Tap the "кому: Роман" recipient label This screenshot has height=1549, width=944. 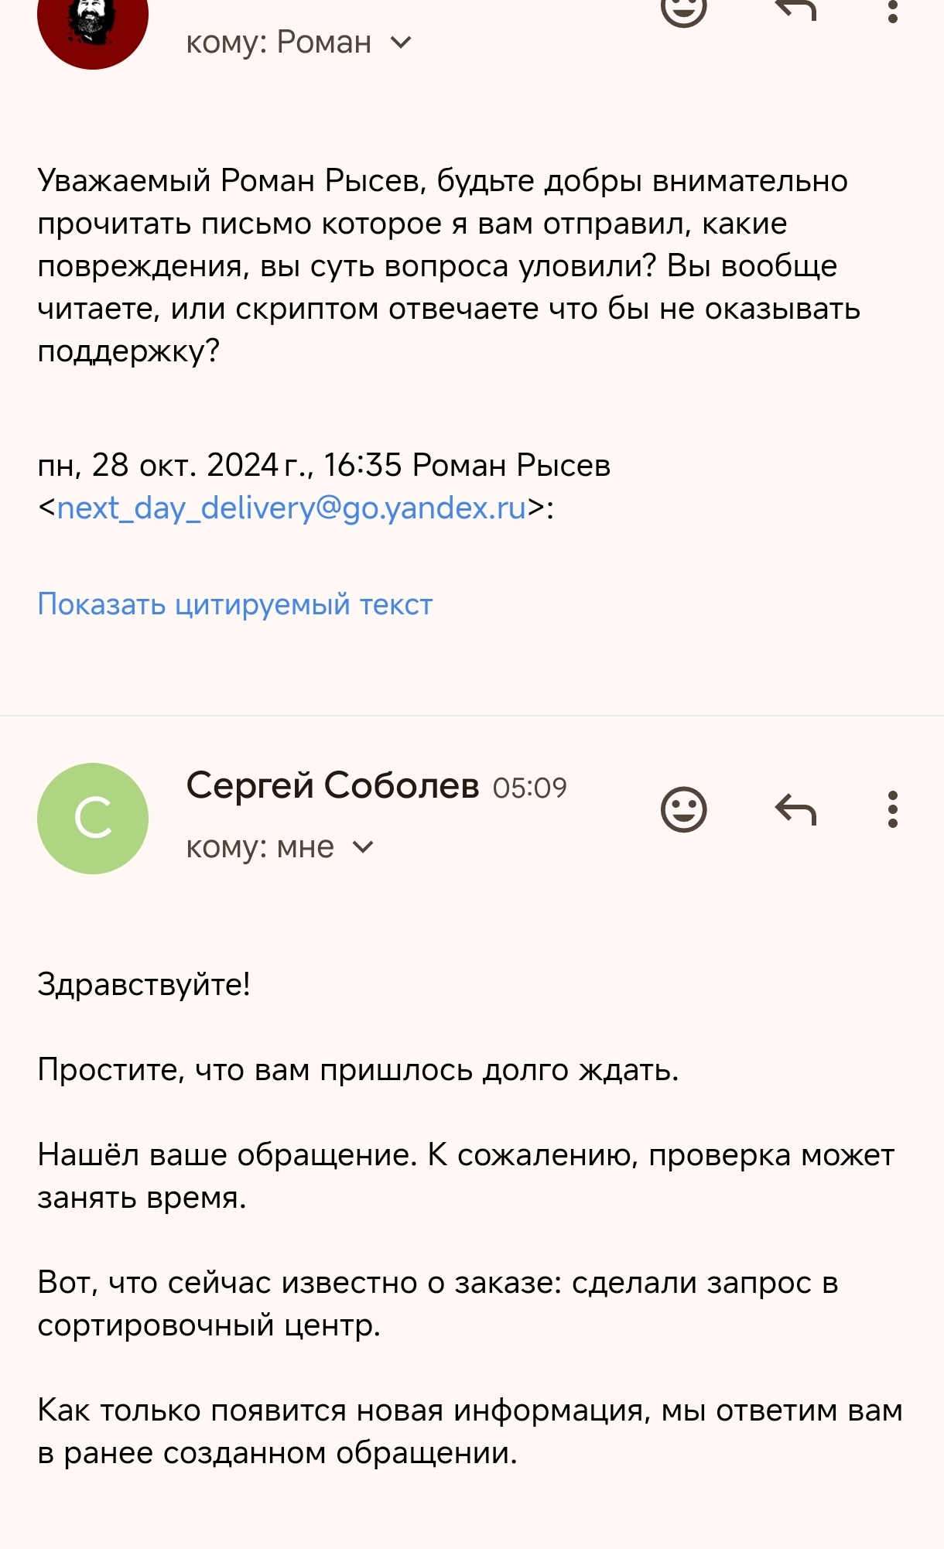(x=279, y=43)
